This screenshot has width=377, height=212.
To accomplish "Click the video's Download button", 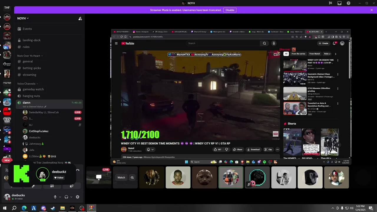I will point(253,150).
